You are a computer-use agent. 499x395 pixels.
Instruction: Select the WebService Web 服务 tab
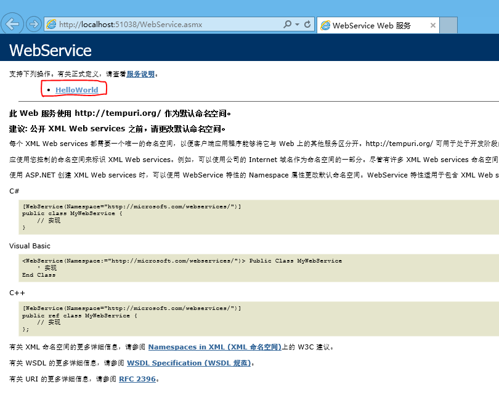(378, 25)
